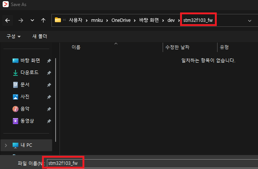
Task: Open 다운로드 in the sidebar
Action: [30, 72]
